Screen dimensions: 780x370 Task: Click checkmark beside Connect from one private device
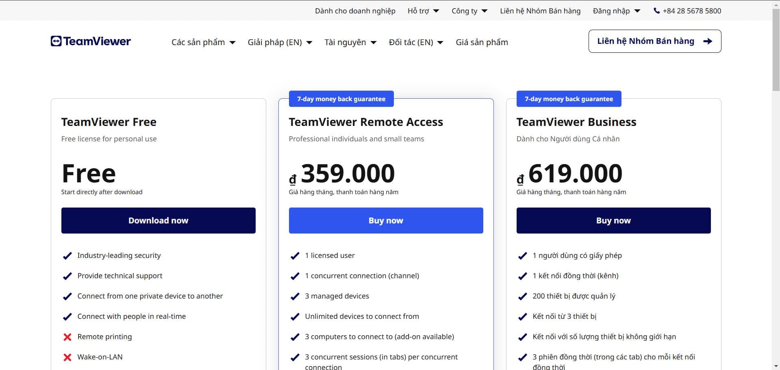67,296
